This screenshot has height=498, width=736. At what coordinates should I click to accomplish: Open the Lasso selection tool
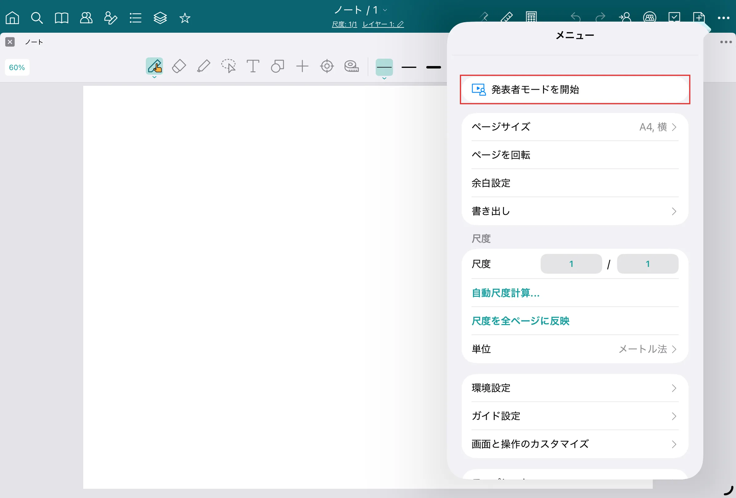[x=228, y=66]
